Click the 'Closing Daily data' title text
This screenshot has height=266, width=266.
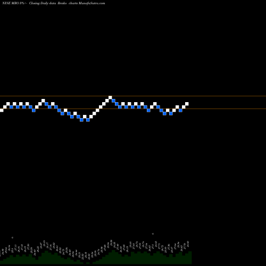[43, 3]
